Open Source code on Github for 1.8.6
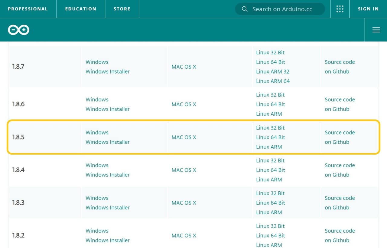 coord(340,104)
